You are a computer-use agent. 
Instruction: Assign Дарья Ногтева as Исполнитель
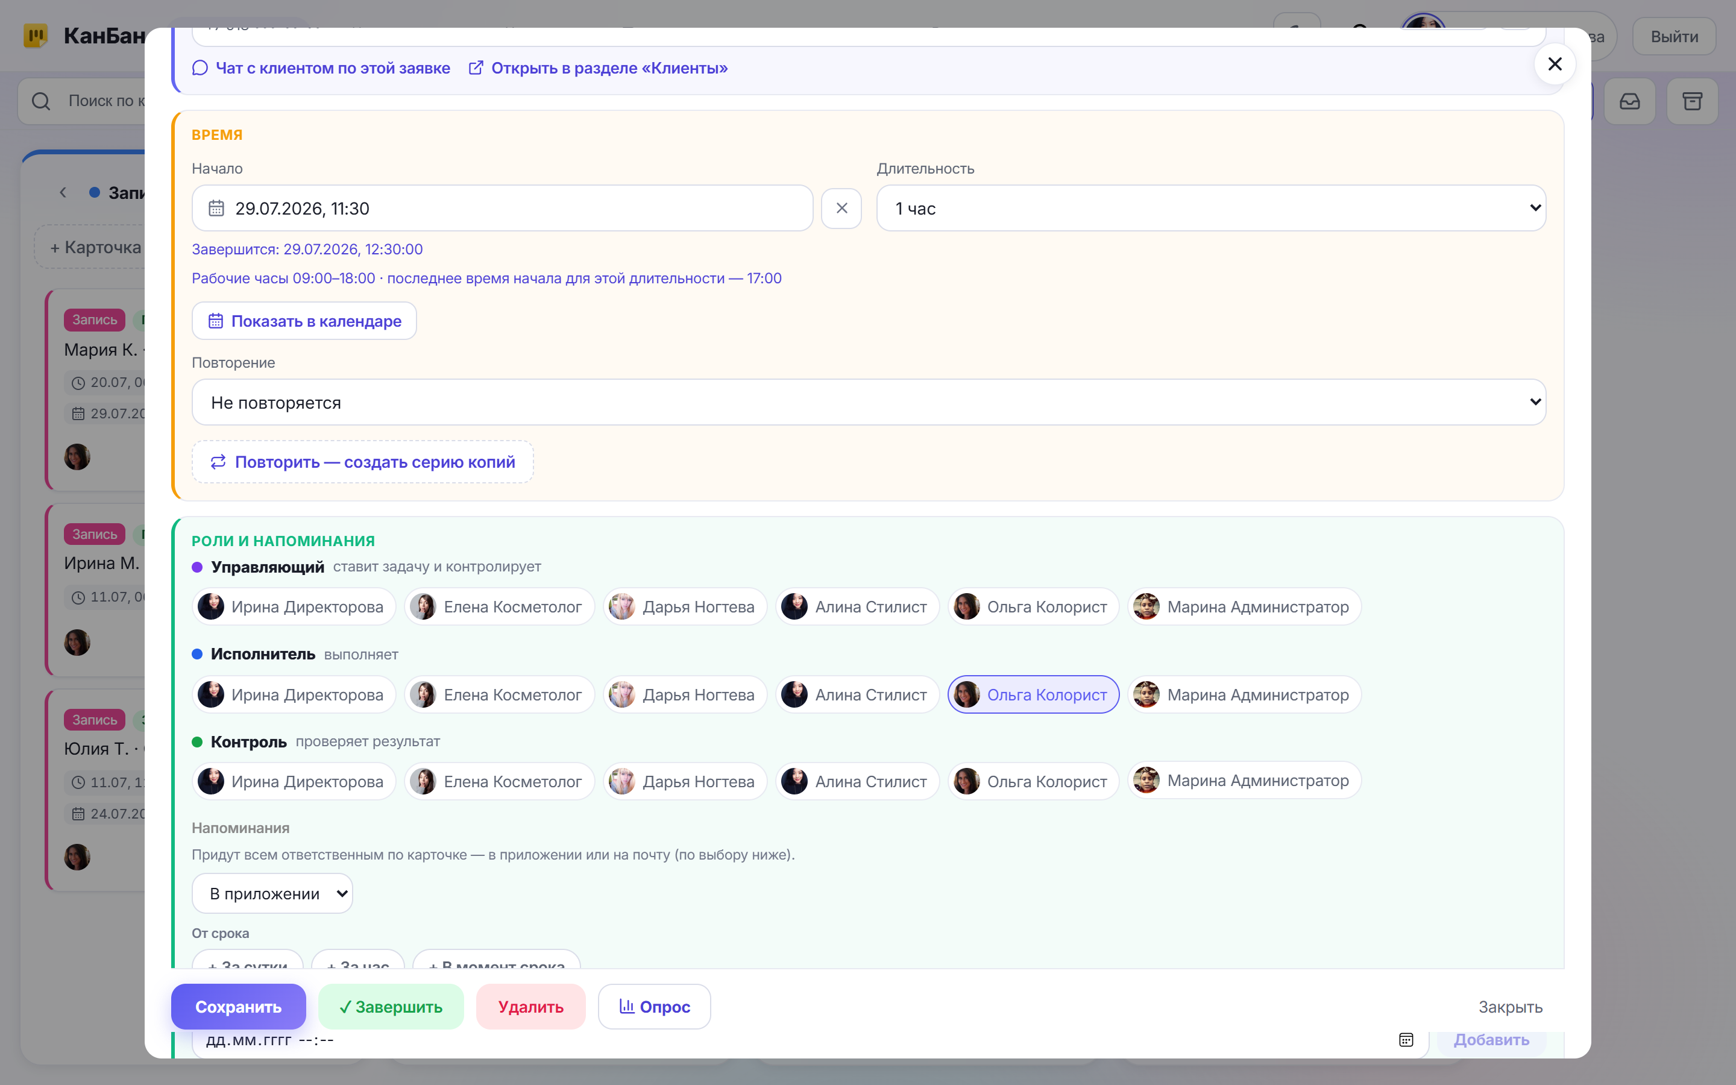pos(685,694)
